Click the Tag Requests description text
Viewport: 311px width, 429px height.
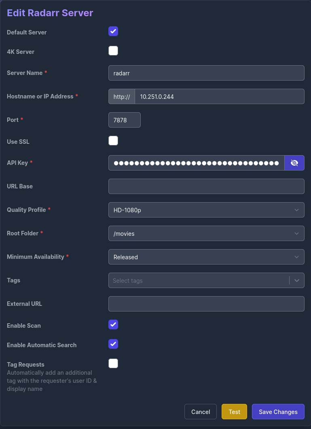click(52, 380)
